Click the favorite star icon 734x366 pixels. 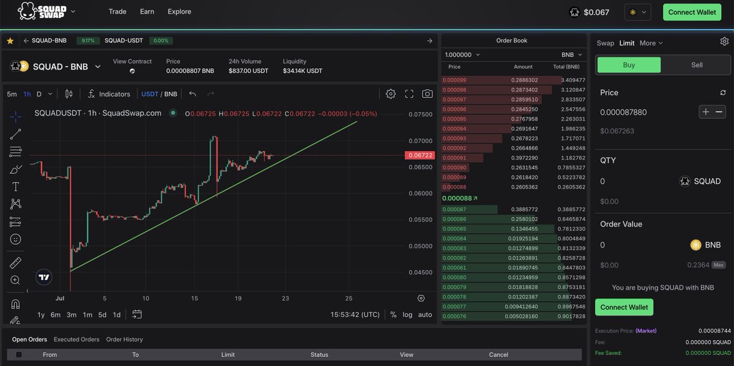[x=10, y=41]
